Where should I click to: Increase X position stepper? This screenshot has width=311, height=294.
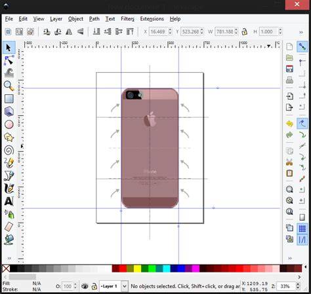pyautogui.click(x=171, y=30)
